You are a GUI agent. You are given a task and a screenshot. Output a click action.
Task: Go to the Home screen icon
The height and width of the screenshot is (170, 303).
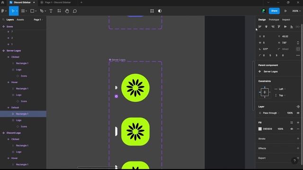3,2
